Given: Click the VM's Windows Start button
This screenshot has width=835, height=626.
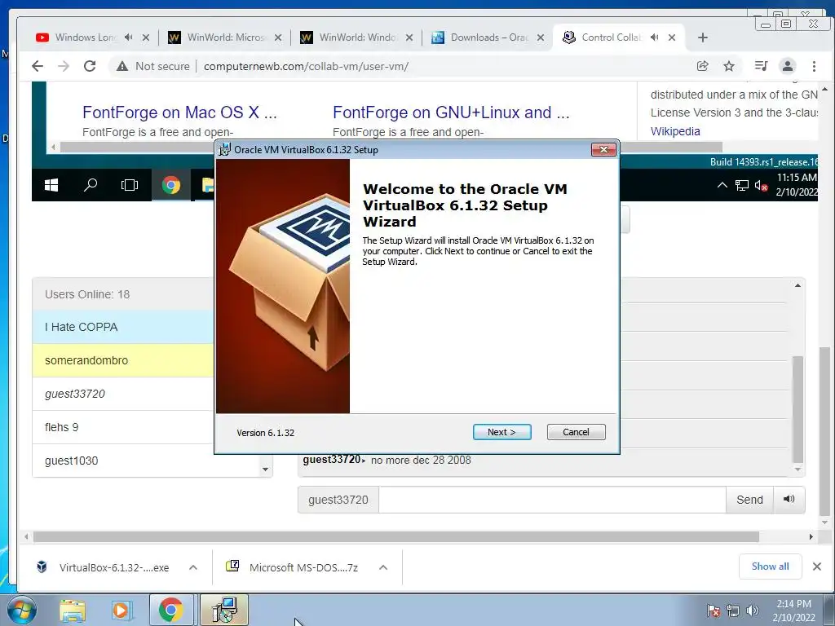Looking at the screenshot, I should 51,185.
